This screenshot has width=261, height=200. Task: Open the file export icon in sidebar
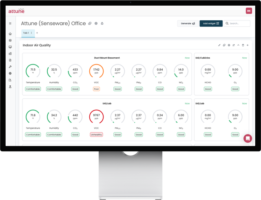pyautogui.click(x=10, y=80)
